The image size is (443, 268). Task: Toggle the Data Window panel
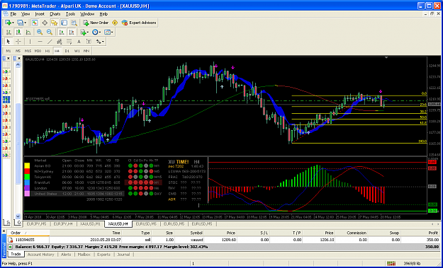point(45,23)
